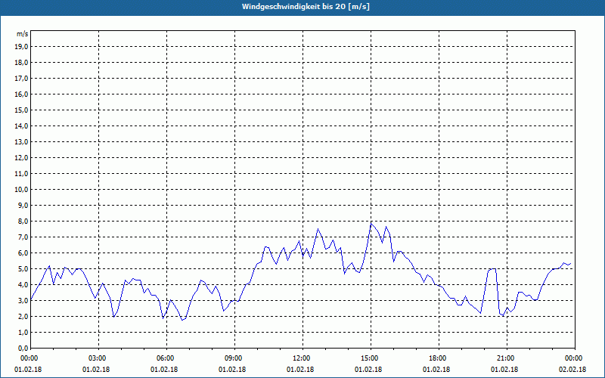The image size is (605, 378).
Task: Click the '01.02.18' date below 12:00
Action: pyautogui.click(x=300, y=370)
